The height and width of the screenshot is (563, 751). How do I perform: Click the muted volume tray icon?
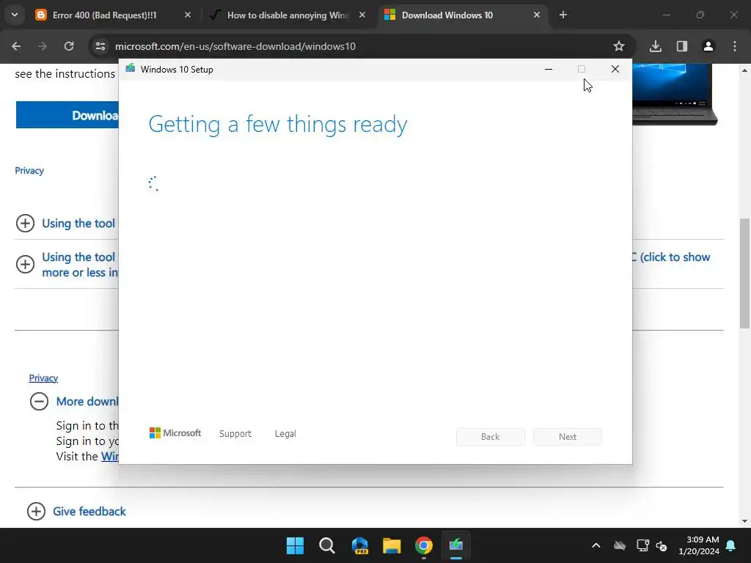tap(662, 545)
